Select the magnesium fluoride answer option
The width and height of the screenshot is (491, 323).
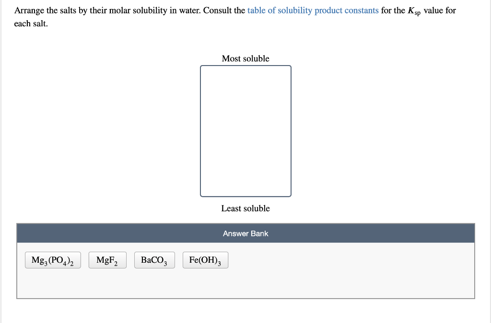click(x=107, y=260)
